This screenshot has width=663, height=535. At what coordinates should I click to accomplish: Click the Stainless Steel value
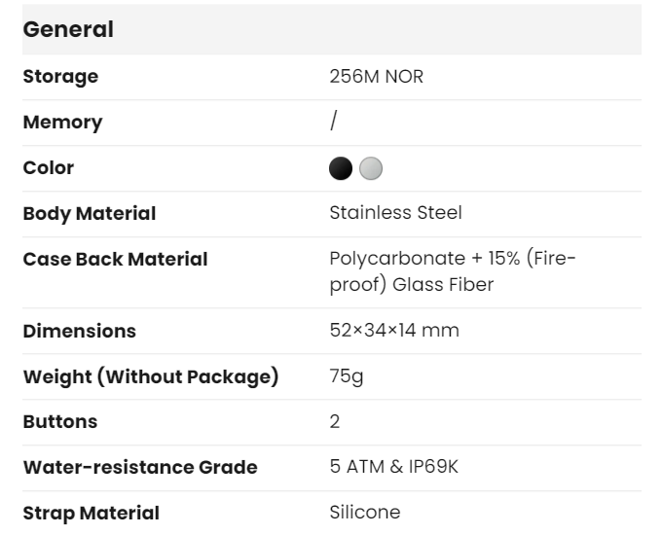(395, 213)
